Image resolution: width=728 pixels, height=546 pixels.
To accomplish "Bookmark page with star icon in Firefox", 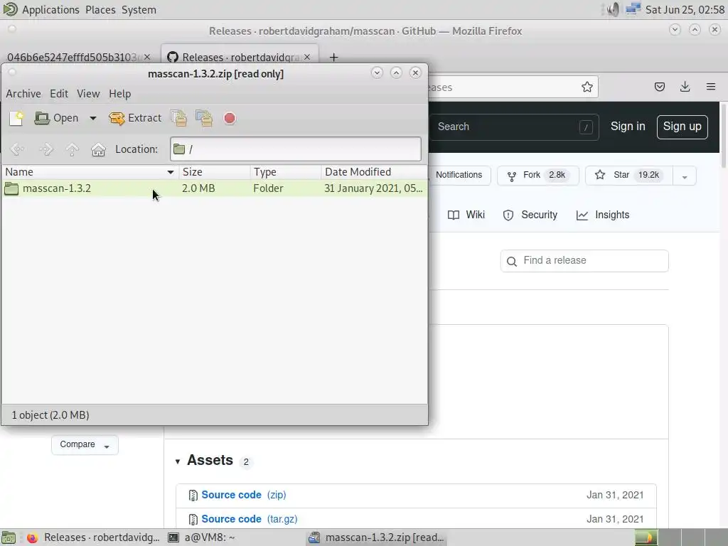I will (587, 87).
